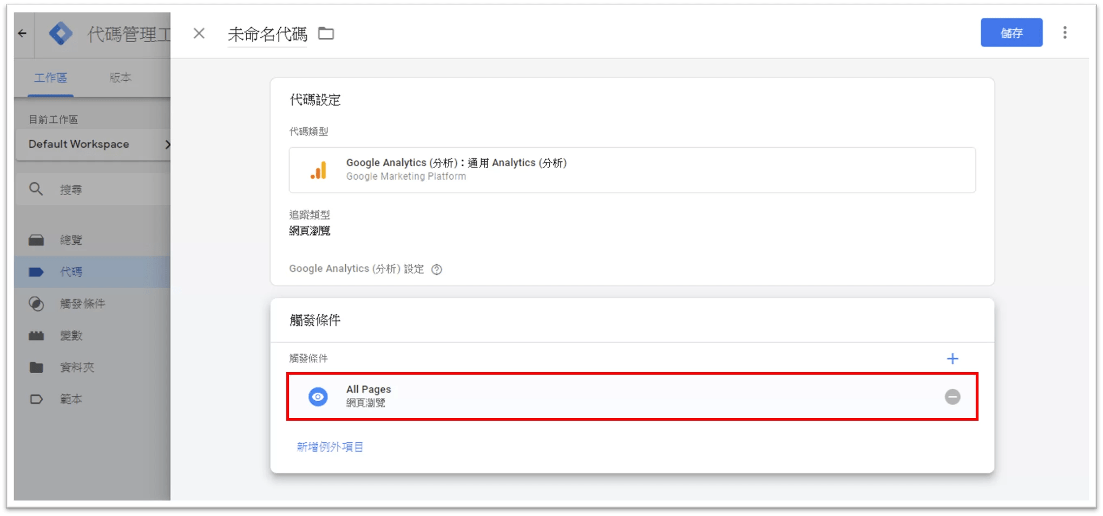
Task: Switch to the 工作區 tab
Action: (x=50, y=78)
